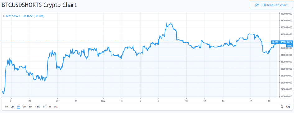
Task: Click the 32000.0000 price axis label
Action: pyautogui.click(x=286, y=62)
